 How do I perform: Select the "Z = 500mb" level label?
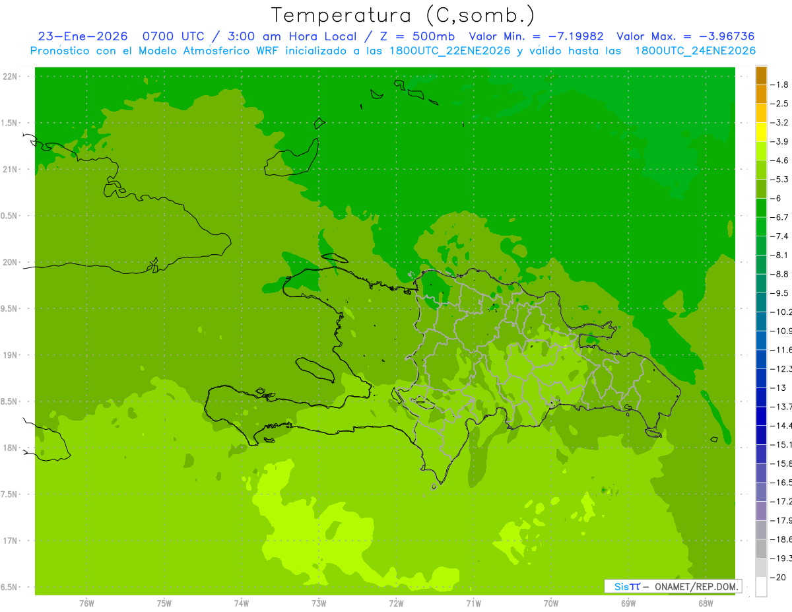(x=416, y=36)
